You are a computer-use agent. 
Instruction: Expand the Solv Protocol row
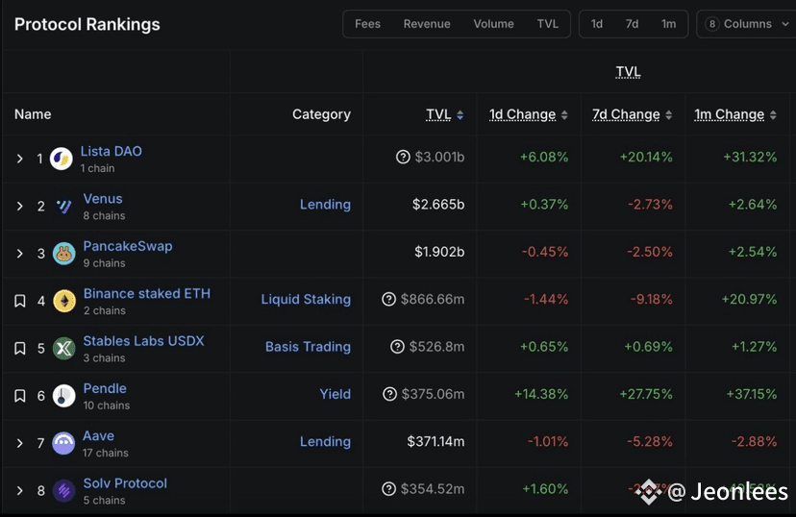click(20, 491)
